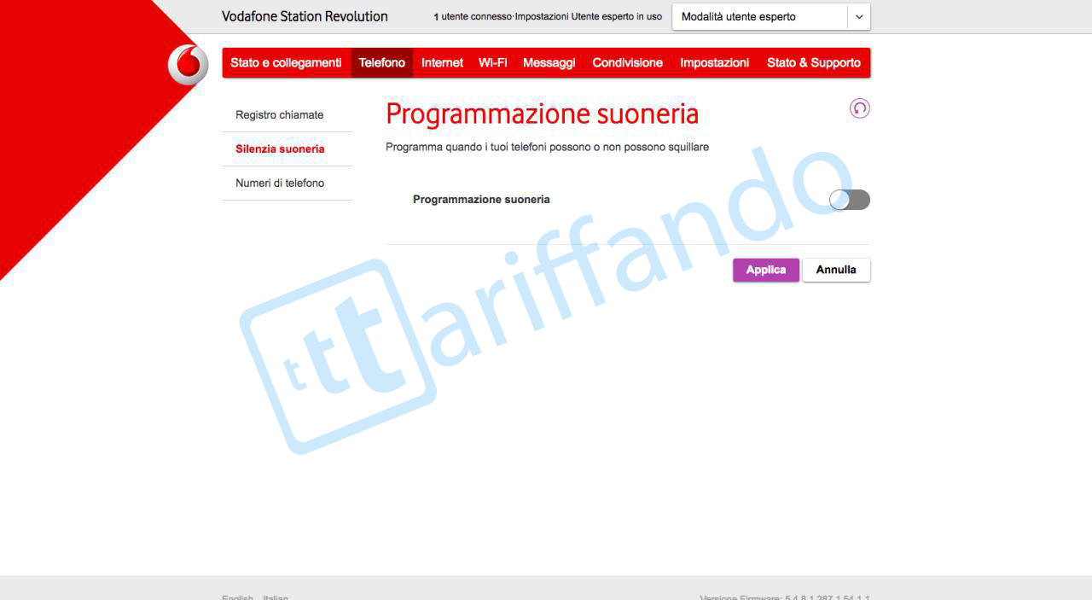Viewport: 1092px width, 600px height.
Task: Select Silenzia suoneria in the sidebar
Action: tap(280, 149)
